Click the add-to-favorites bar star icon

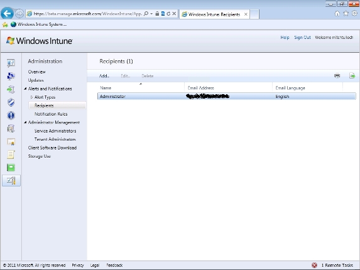5,24
